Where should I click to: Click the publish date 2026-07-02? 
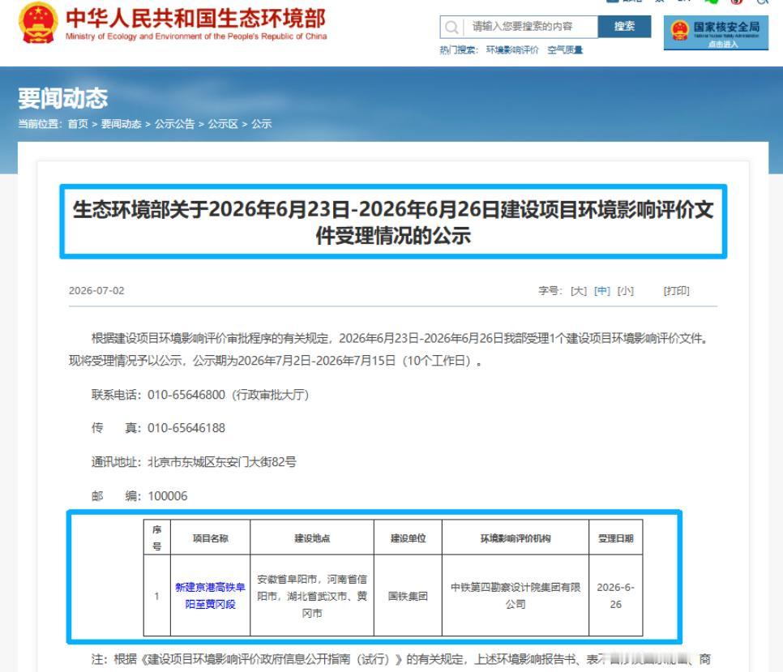[x=96, y=290]
